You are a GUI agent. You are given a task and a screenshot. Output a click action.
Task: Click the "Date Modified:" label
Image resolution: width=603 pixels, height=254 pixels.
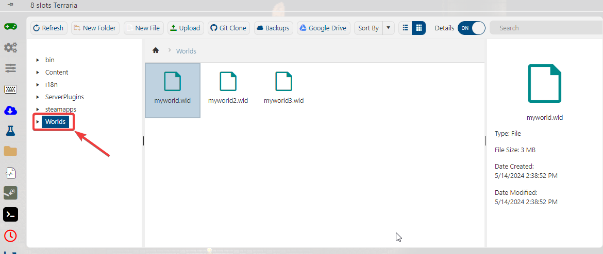(516, 192)
